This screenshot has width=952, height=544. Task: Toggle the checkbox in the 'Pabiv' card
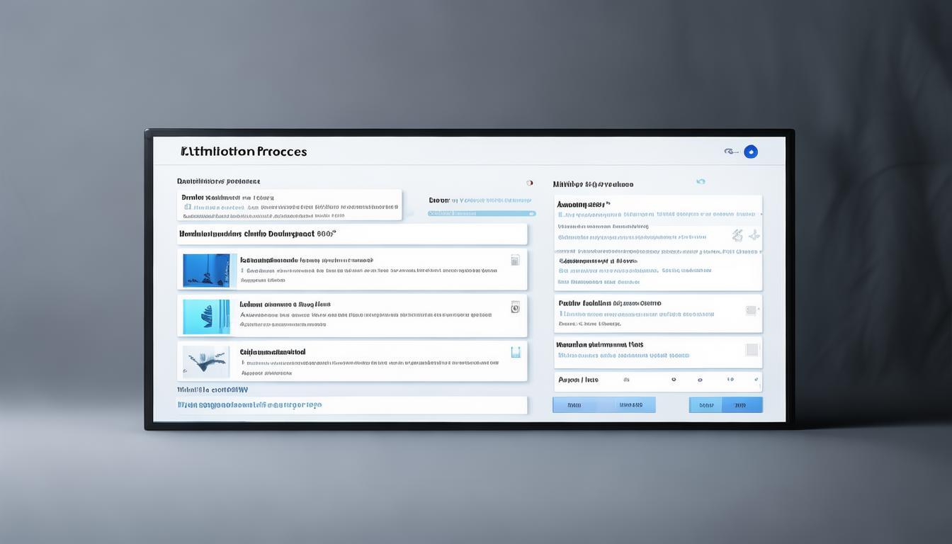click(751, 310)
